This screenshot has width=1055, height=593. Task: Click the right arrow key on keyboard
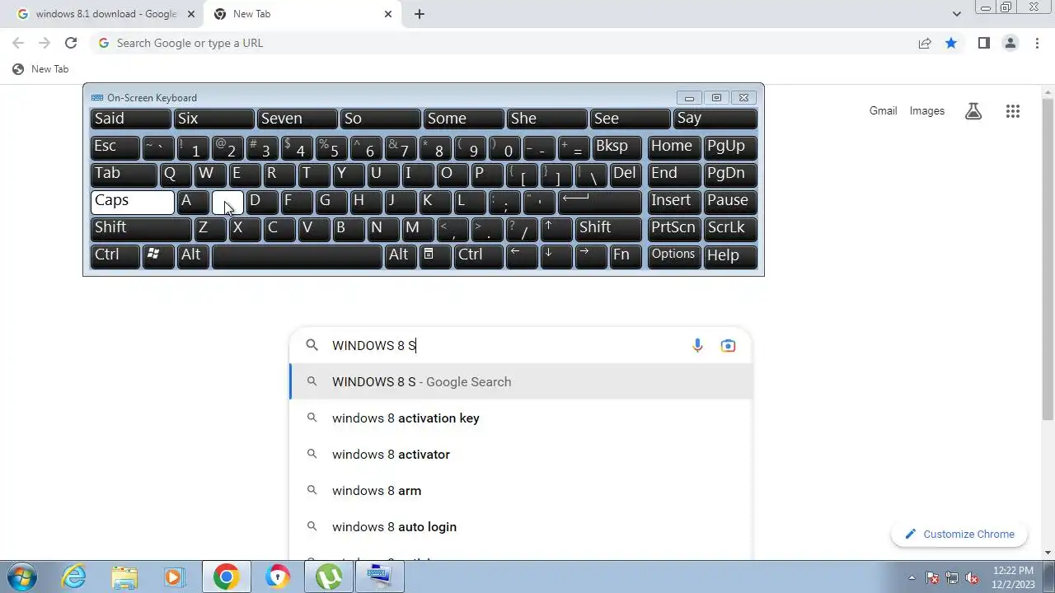(591, 255)
